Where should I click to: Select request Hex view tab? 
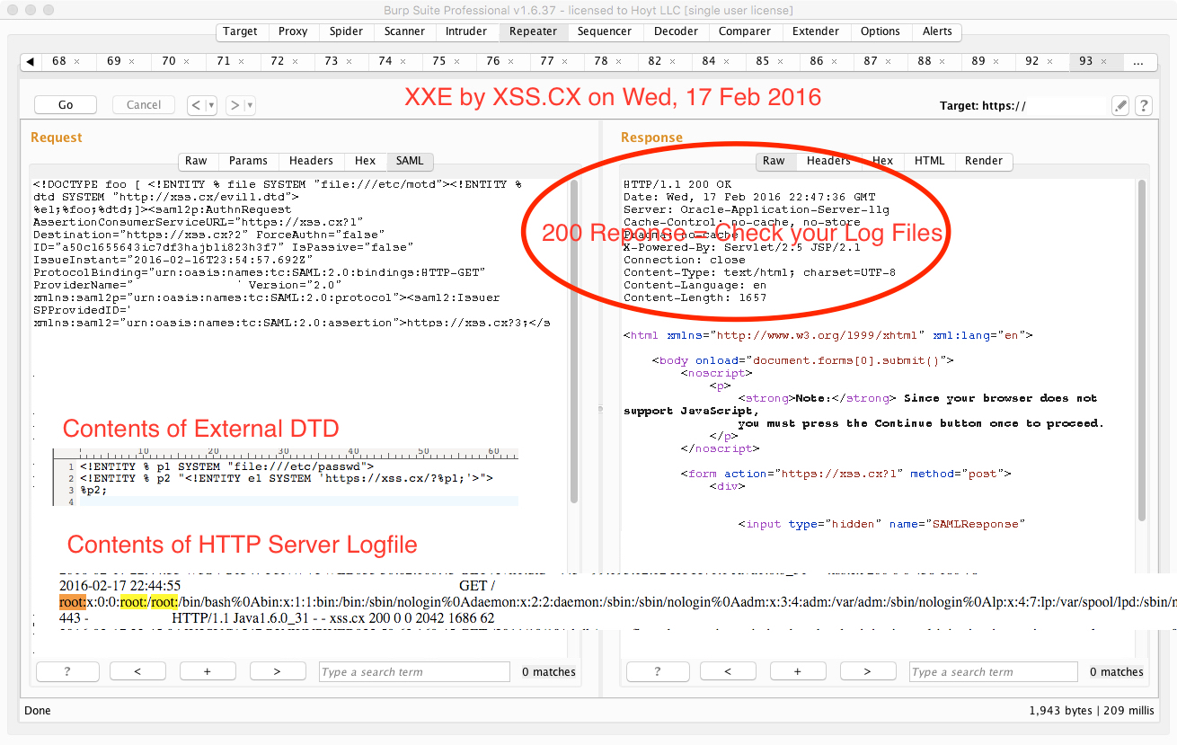click(365, 161)
